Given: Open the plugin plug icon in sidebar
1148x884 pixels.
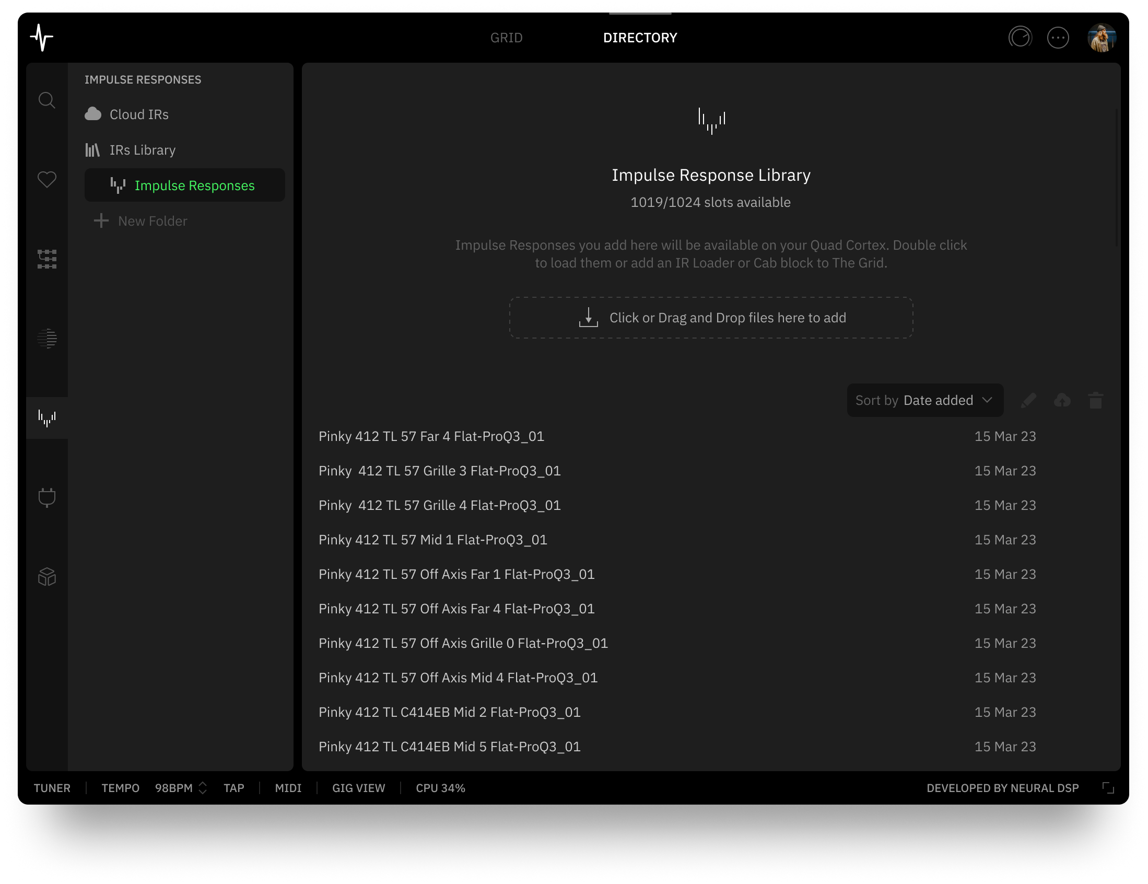Looking at the screenshot, I should 47,497.
